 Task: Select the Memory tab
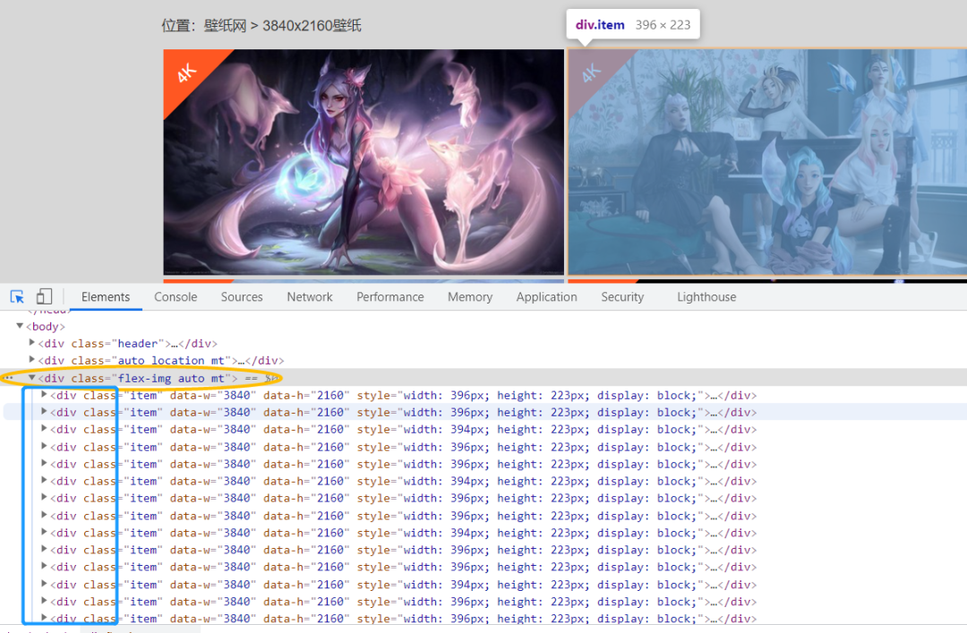pyautogui.click(x=470, y=296)
